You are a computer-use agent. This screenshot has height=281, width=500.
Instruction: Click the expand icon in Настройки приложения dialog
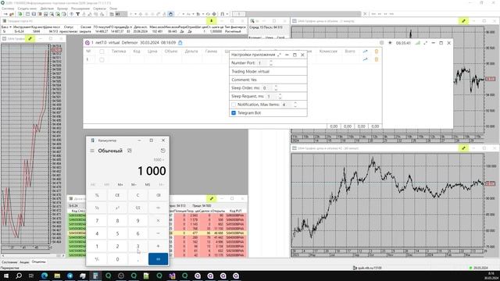pos(279,55)
